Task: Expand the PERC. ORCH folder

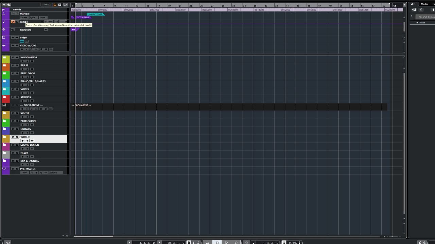Action: [4, 73]
